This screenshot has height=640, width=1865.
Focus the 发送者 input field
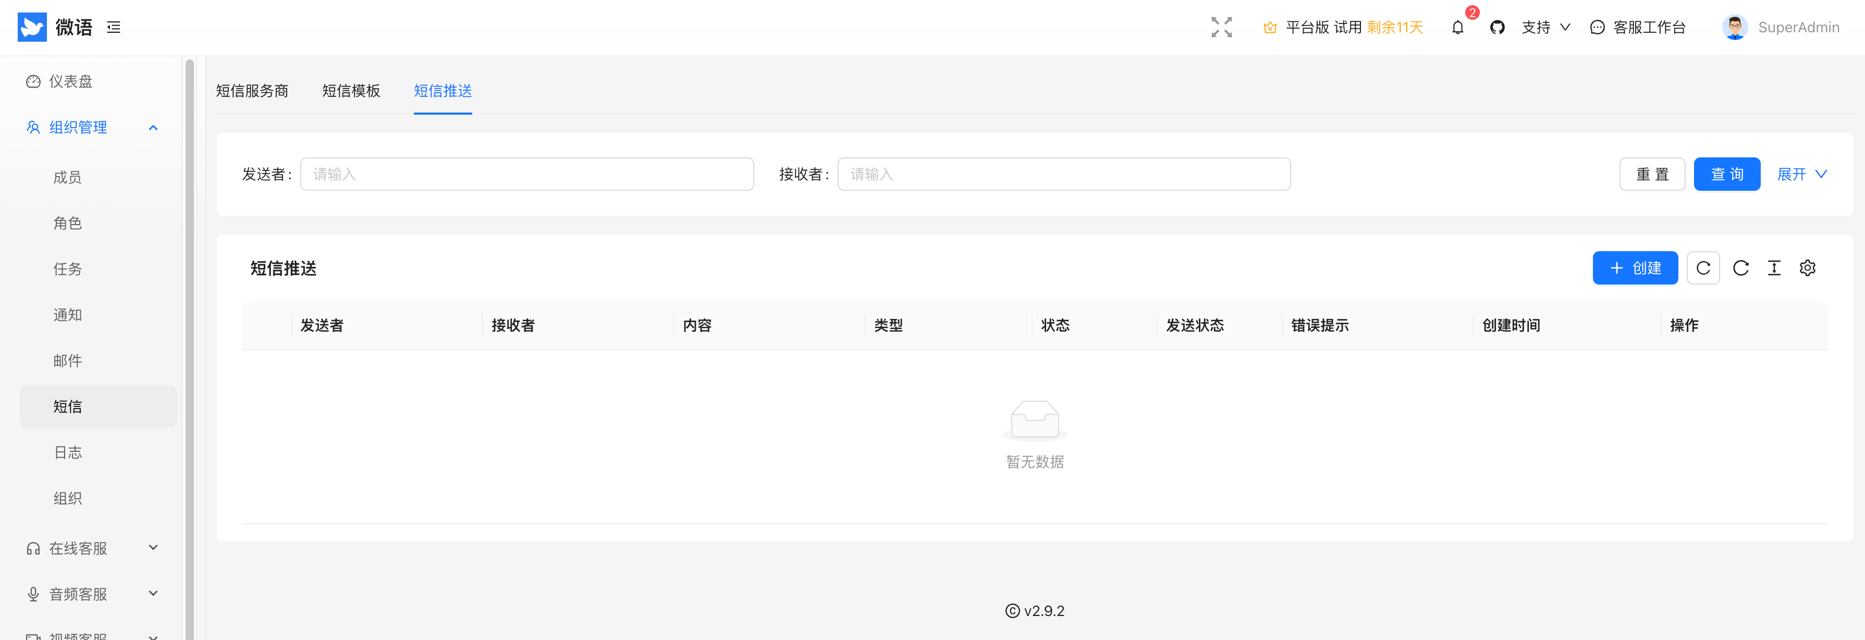point(526,175)
